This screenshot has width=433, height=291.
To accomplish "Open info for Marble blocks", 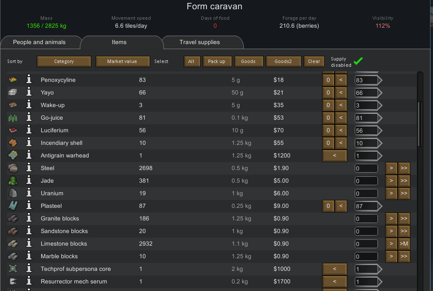I will coord(29,256).
